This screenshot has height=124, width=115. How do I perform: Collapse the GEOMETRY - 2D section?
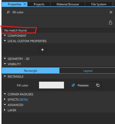pos(5,59)
